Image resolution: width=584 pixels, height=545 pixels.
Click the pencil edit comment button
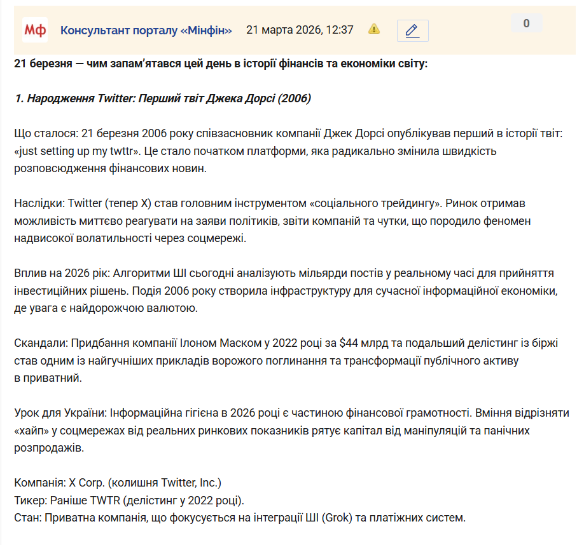click(x=413, y=30)
